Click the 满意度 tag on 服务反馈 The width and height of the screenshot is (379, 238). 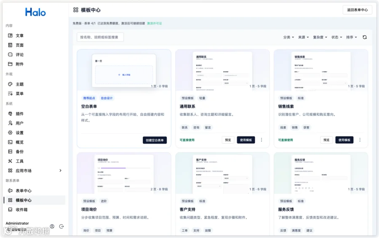(296, 230)
